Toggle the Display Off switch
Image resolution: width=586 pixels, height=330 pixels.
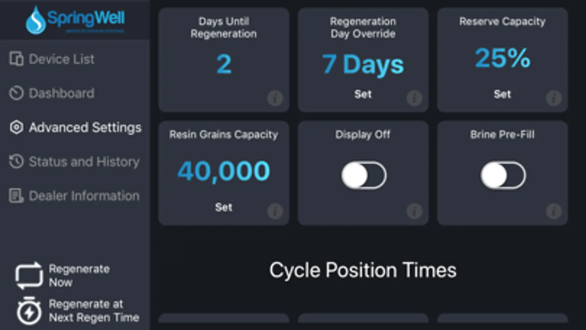pos(364,175)
